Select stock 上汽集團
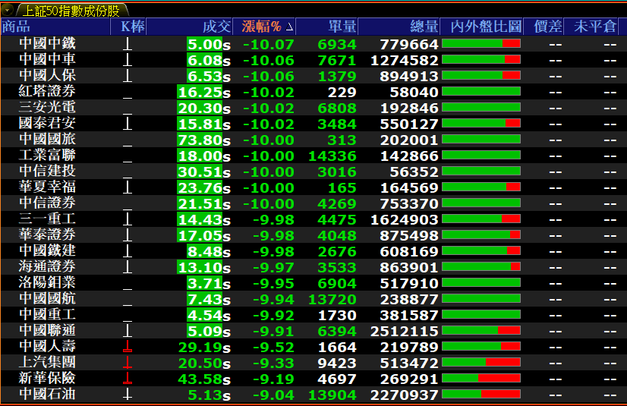This screenshot has width=627, height=406. 47,363
